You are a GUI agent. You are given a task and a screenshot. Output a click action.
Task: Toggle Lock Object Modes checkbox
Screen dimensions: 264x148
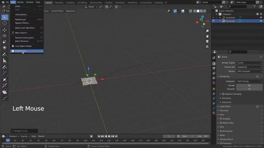(13, 46)
